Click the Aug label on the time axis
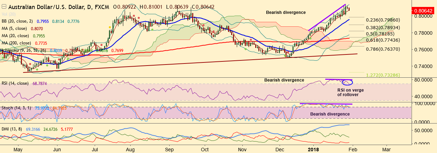 click(x=130, y=149)
